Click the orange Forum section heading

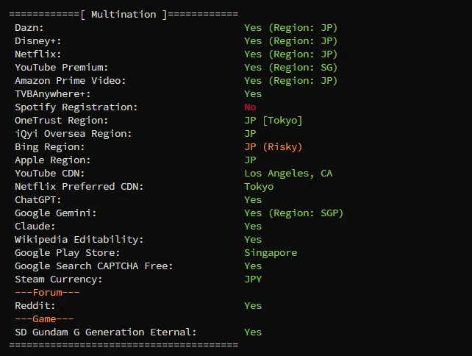[47, 292]
